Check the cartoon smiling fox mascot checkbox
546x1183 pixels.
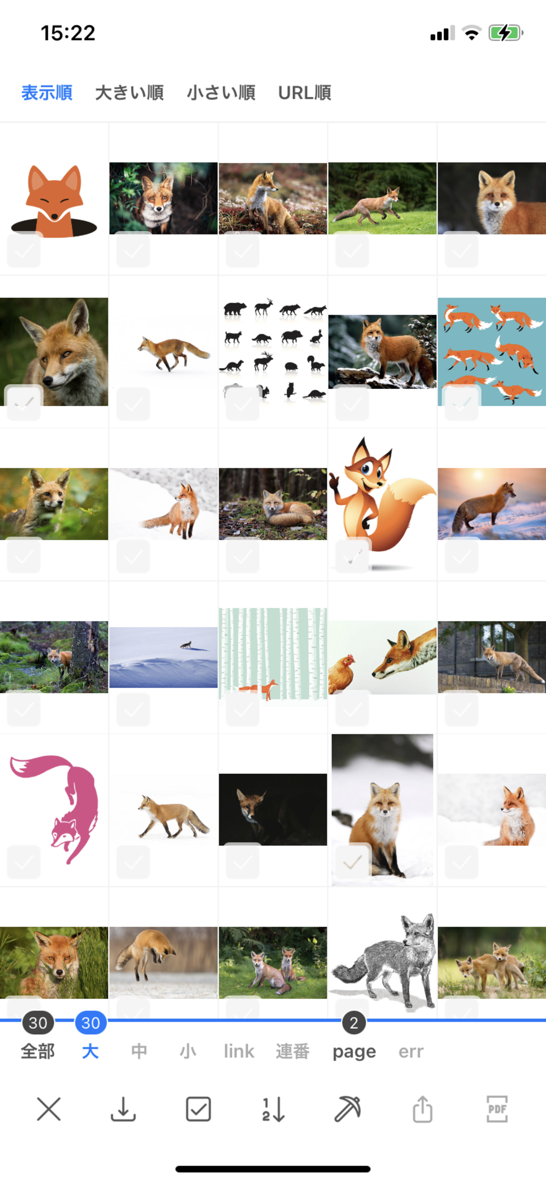352,556
